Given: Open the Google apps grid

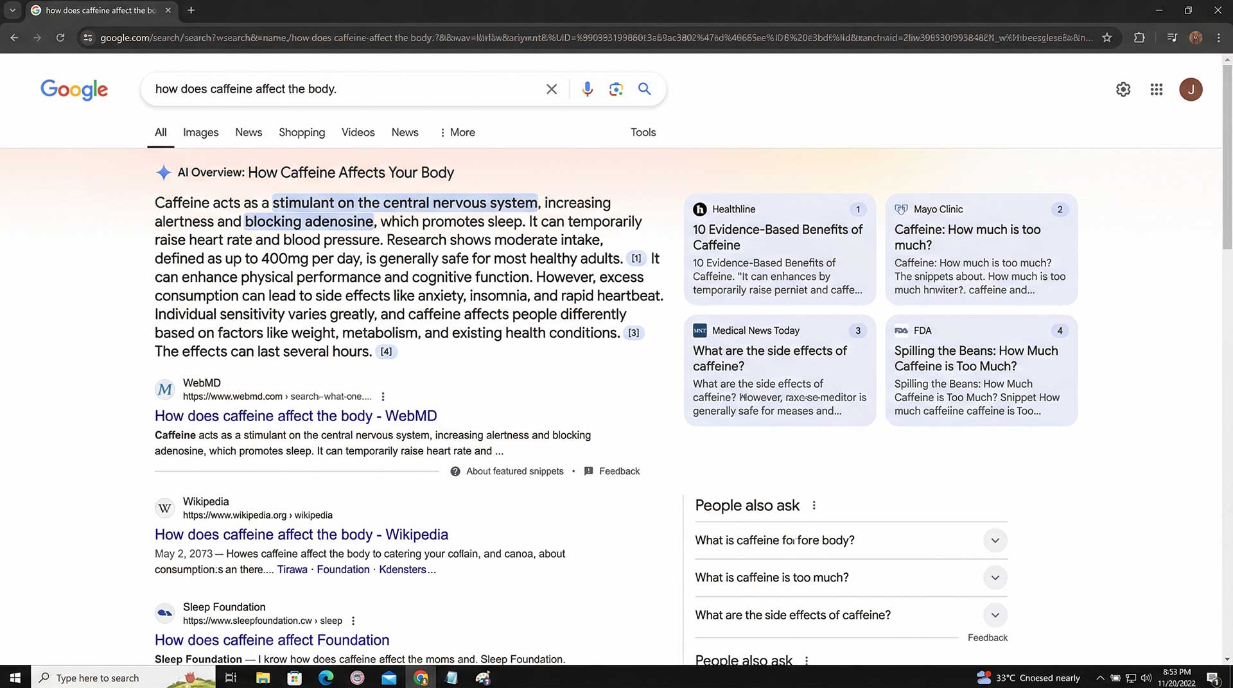Looking at the screenshot, I should (1156, 89).
